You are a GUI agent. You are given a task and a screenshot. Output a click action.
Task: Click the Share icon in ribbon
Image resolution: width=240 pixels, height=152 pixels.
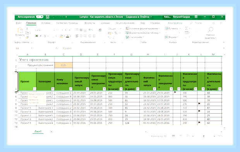click(x=214, y=23)
